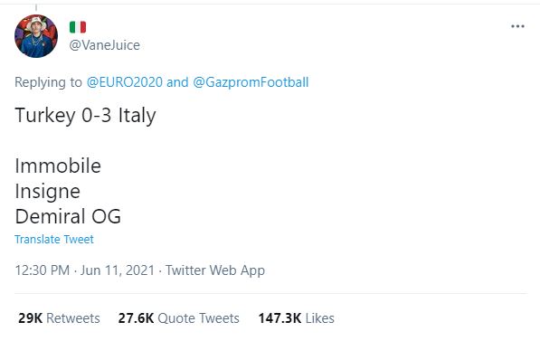Open the @EURO2020 mention link
Image resolution: width=540 pixels, height=341 pixels.
tap(124, 82)
